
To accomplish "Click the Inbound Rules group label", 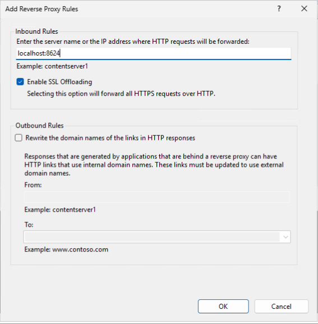I will click(x=36, y=31).
